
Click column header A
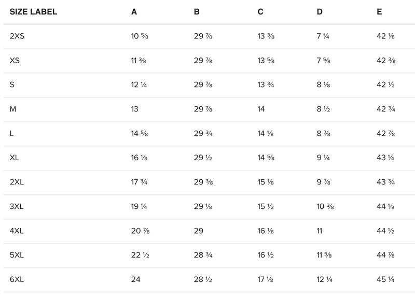134,11
